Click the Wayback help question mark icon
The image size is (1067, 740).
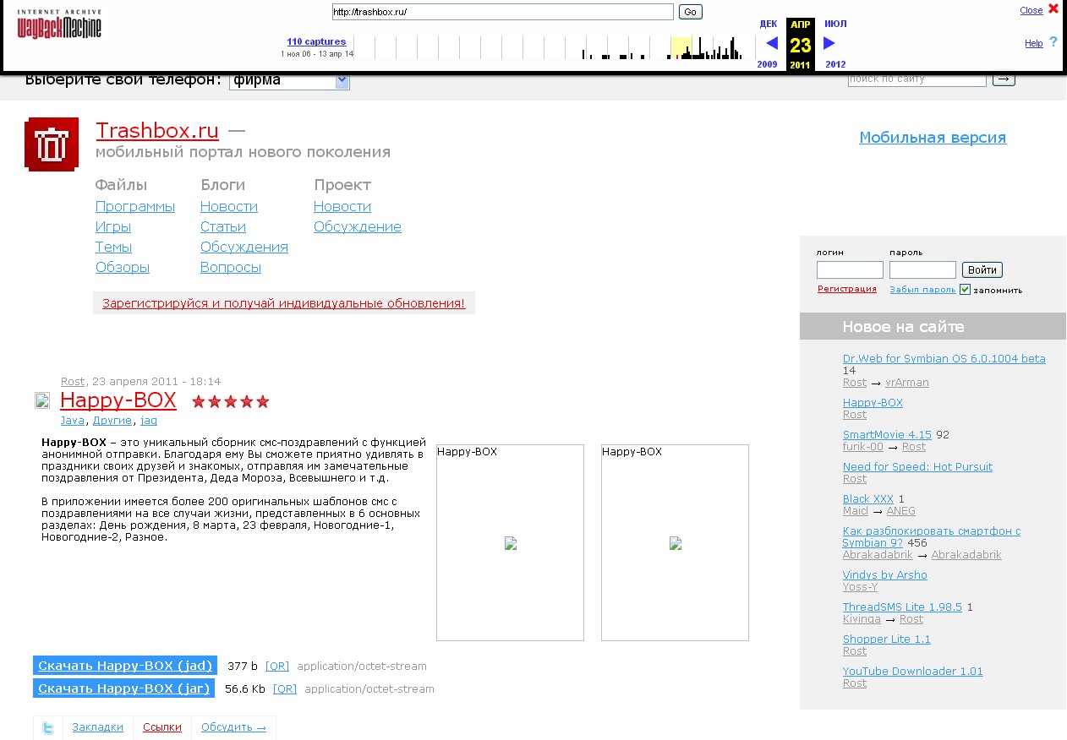click(x=1053, y=42)
